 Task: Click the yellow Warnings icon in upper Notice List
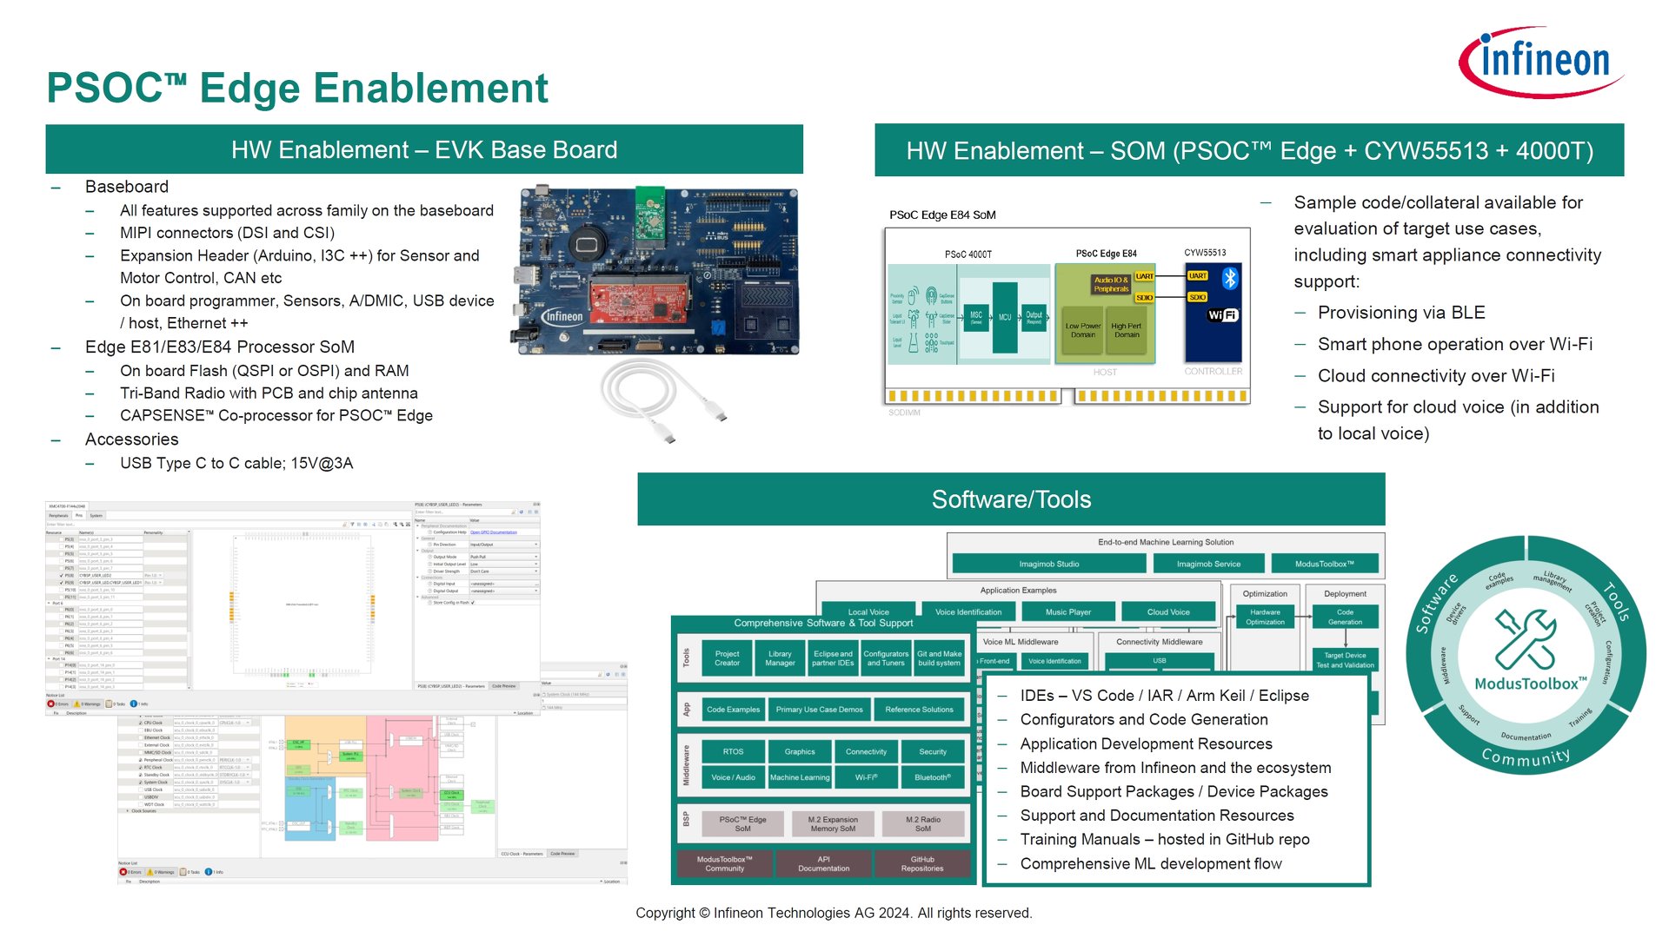(x=76, y=703)
